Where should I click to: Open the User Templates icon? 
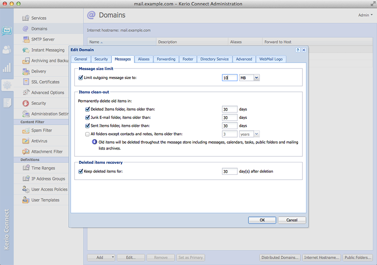click(25, 200)
